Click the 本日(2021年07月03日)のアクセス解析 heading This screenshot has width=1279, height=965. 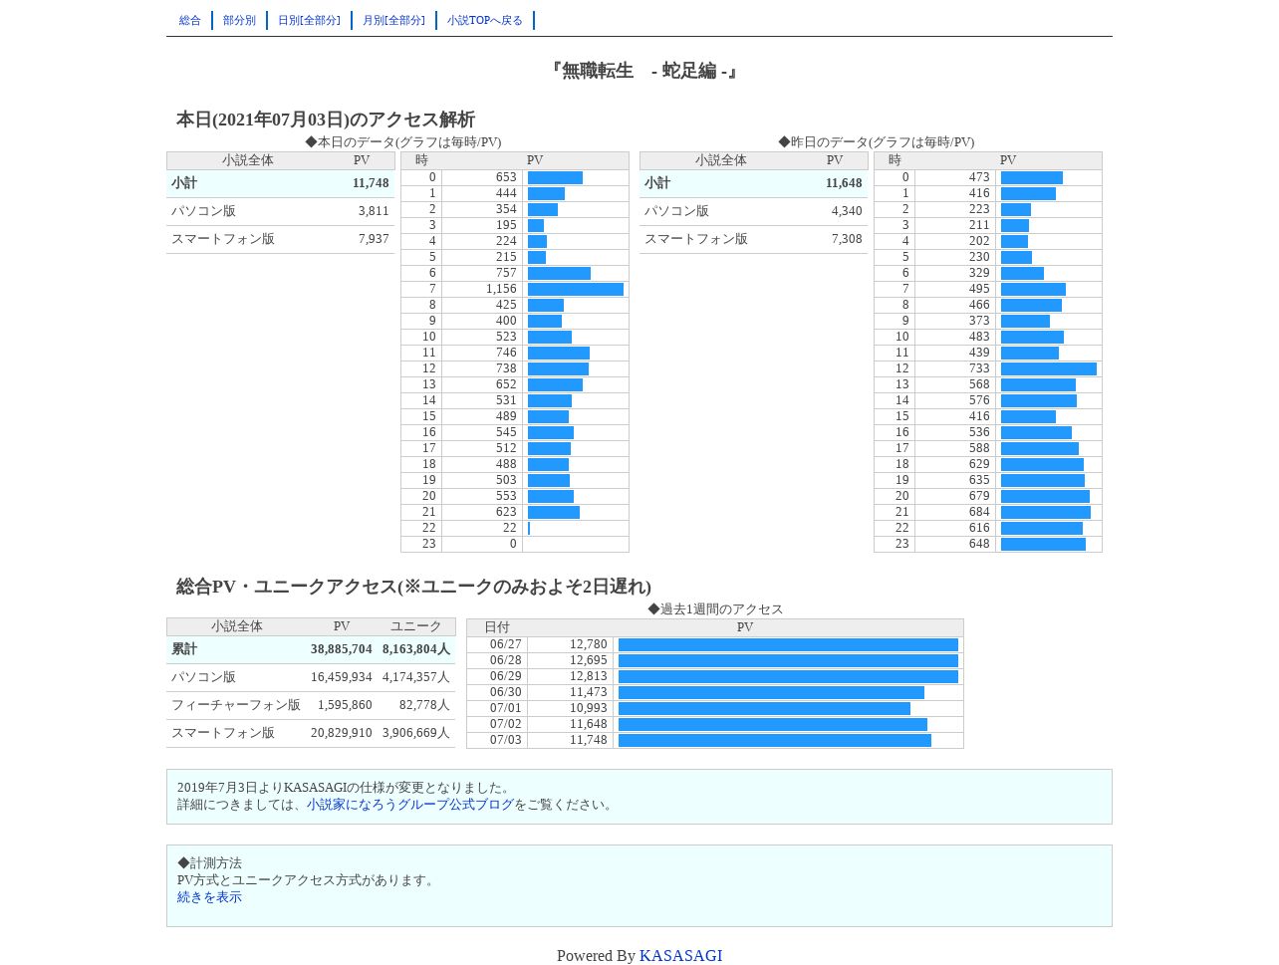pyautogui.click(x=326, y=120)
